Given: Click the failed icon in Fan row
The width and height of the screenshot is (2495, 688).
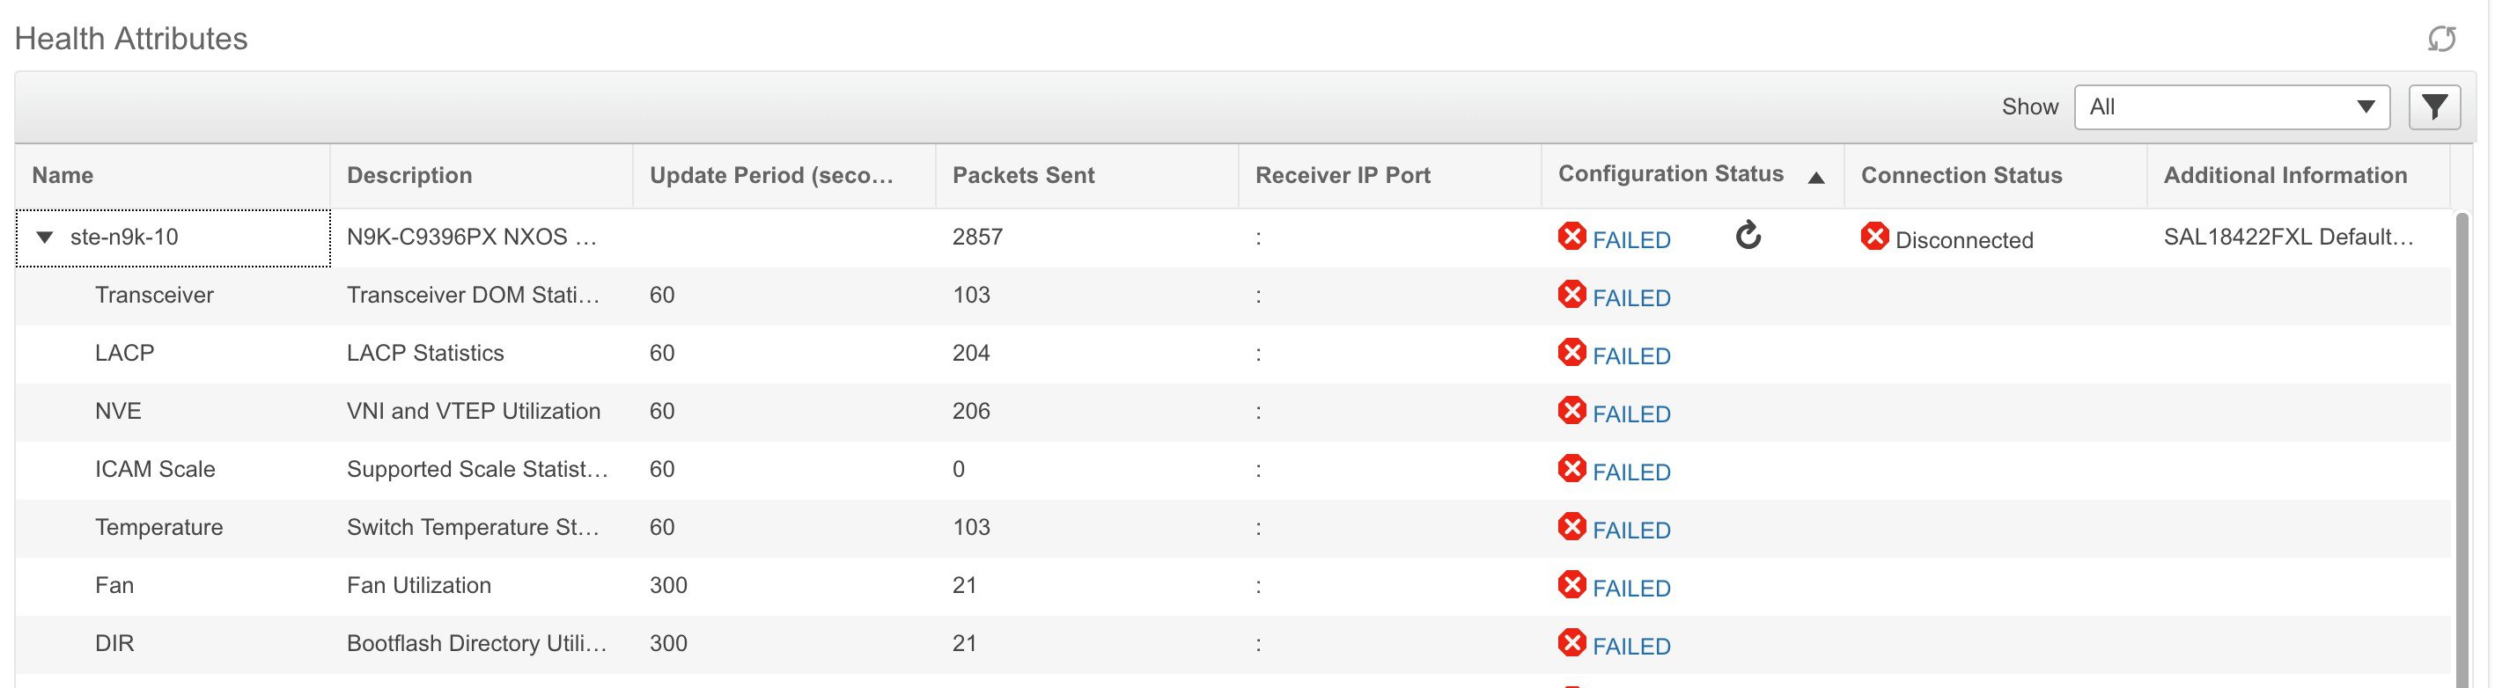Looking at the screenshot, I should [1571, 584].
